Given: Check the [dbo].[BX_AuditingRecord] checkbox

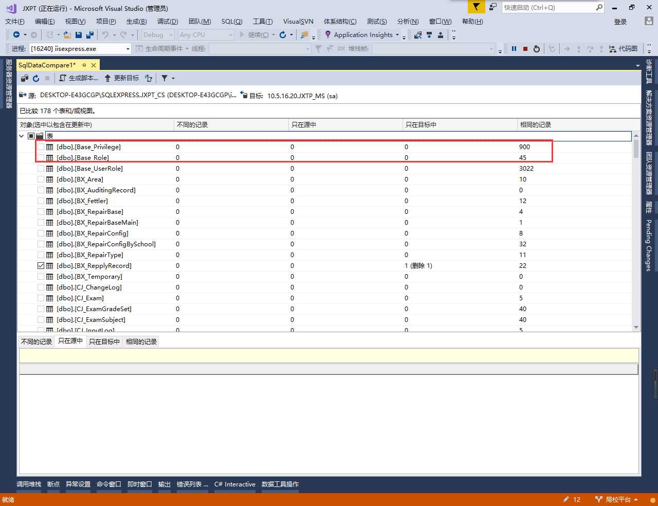Looking at the screenshot, I should [x=41, y=190].
